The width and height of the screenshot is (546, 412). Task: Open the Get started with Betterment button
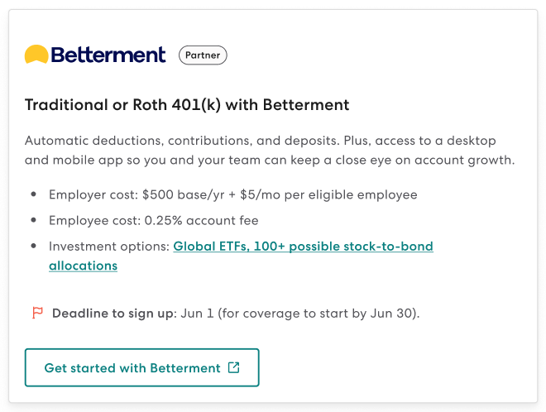[142, 367]
